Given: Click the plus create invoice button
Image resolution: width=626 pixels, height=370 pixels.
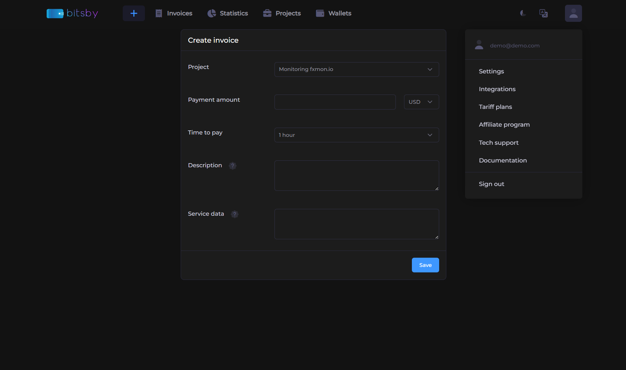Looking at the screenshot, I should (x=134, y=13).
